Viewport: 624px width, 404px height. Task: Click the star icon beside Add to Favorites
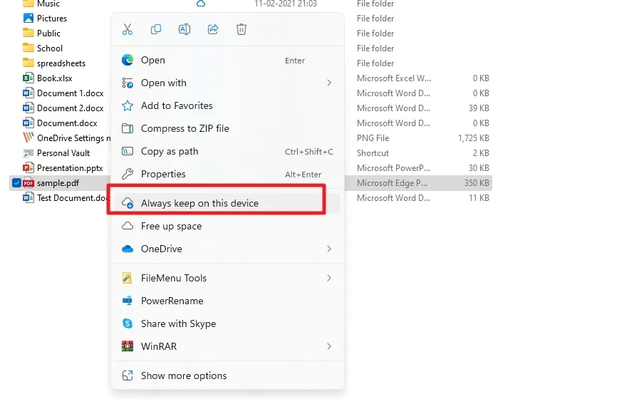pos(128,105)
